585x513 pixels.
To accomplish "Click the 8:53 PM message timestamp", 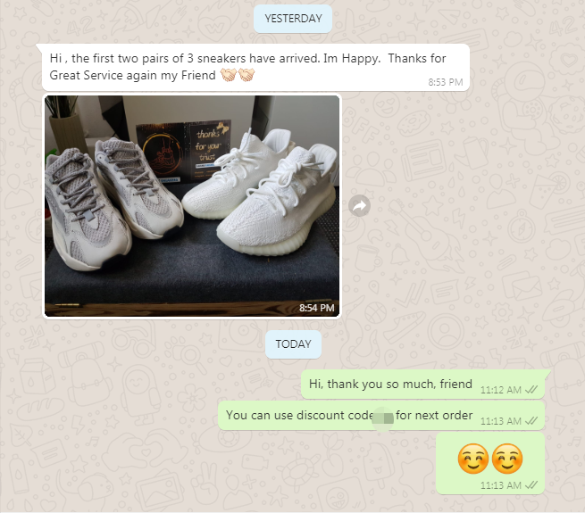I will (x=446, y=82).
